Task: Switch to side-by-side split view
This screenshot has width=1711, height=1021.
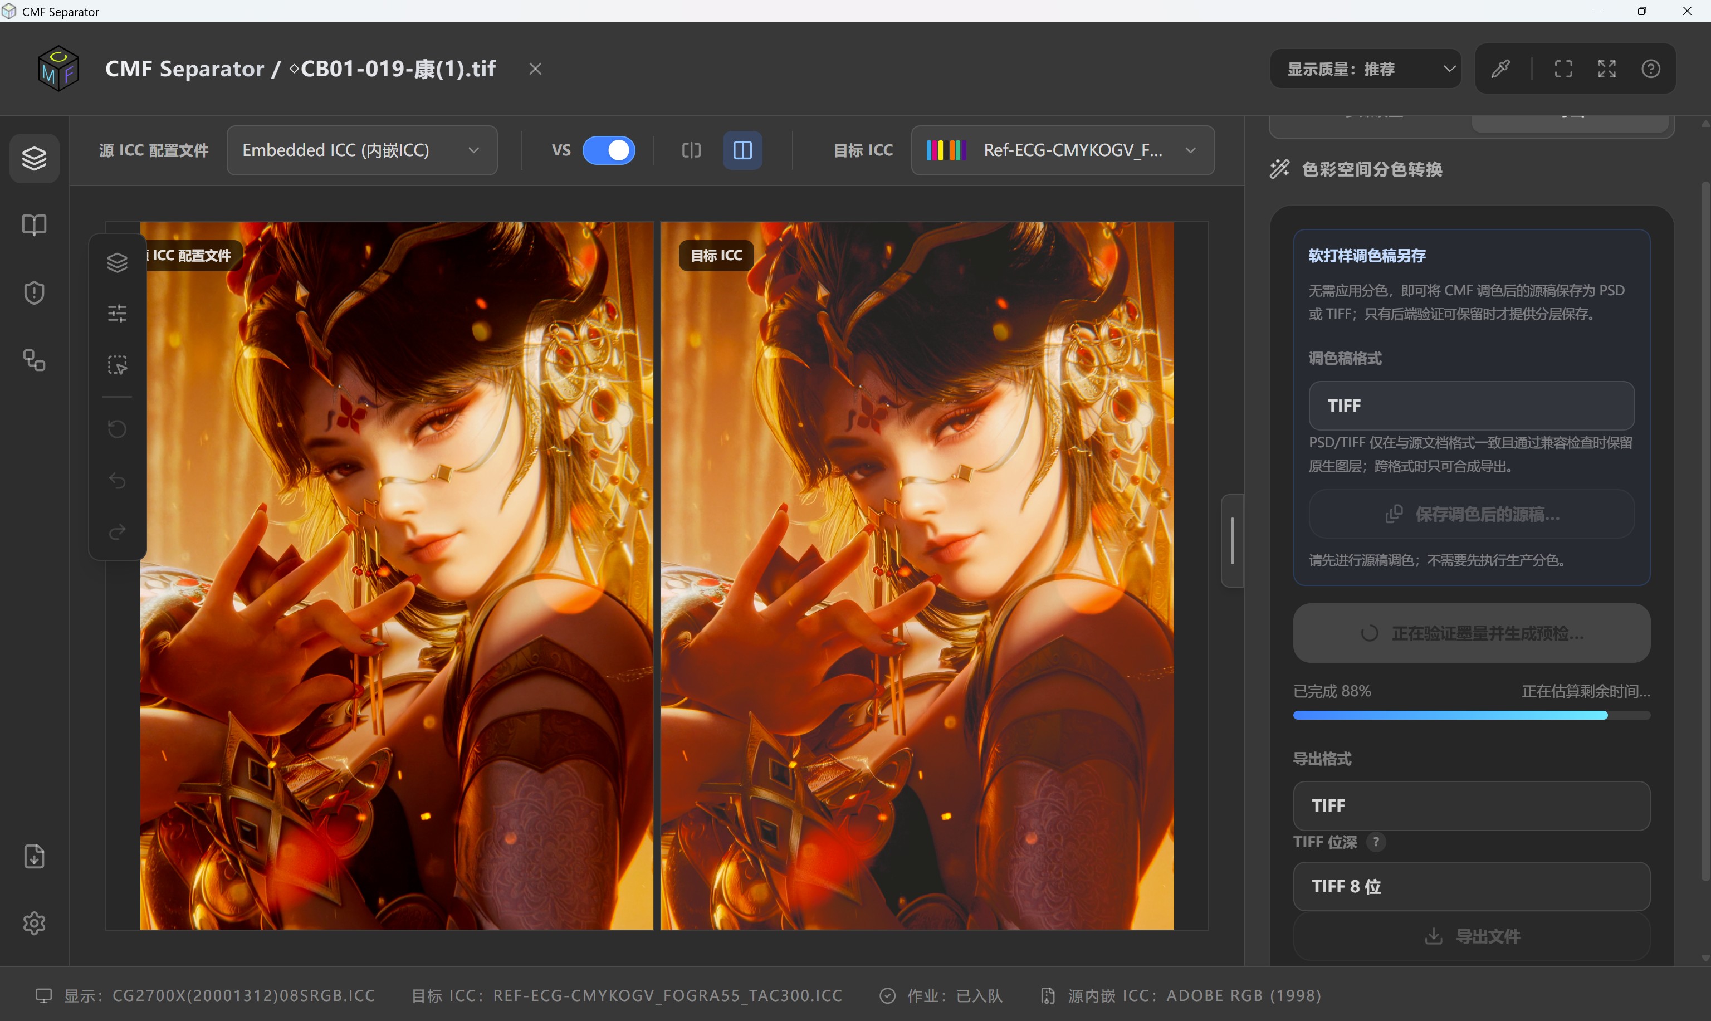Action: pyautogui.click(x=742, y=150)
